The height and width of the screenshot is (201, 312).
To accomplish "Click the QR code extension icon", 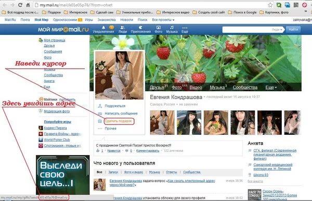I will click(296, 5).
